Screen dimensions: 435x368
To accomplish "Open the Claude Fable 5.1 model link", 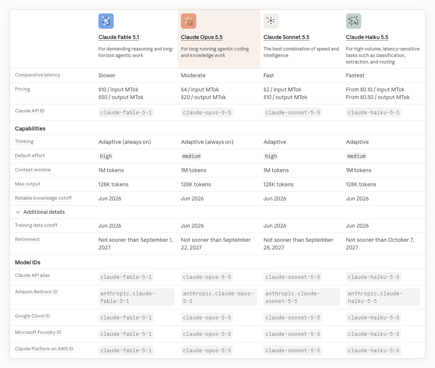I will click(119, 37).
